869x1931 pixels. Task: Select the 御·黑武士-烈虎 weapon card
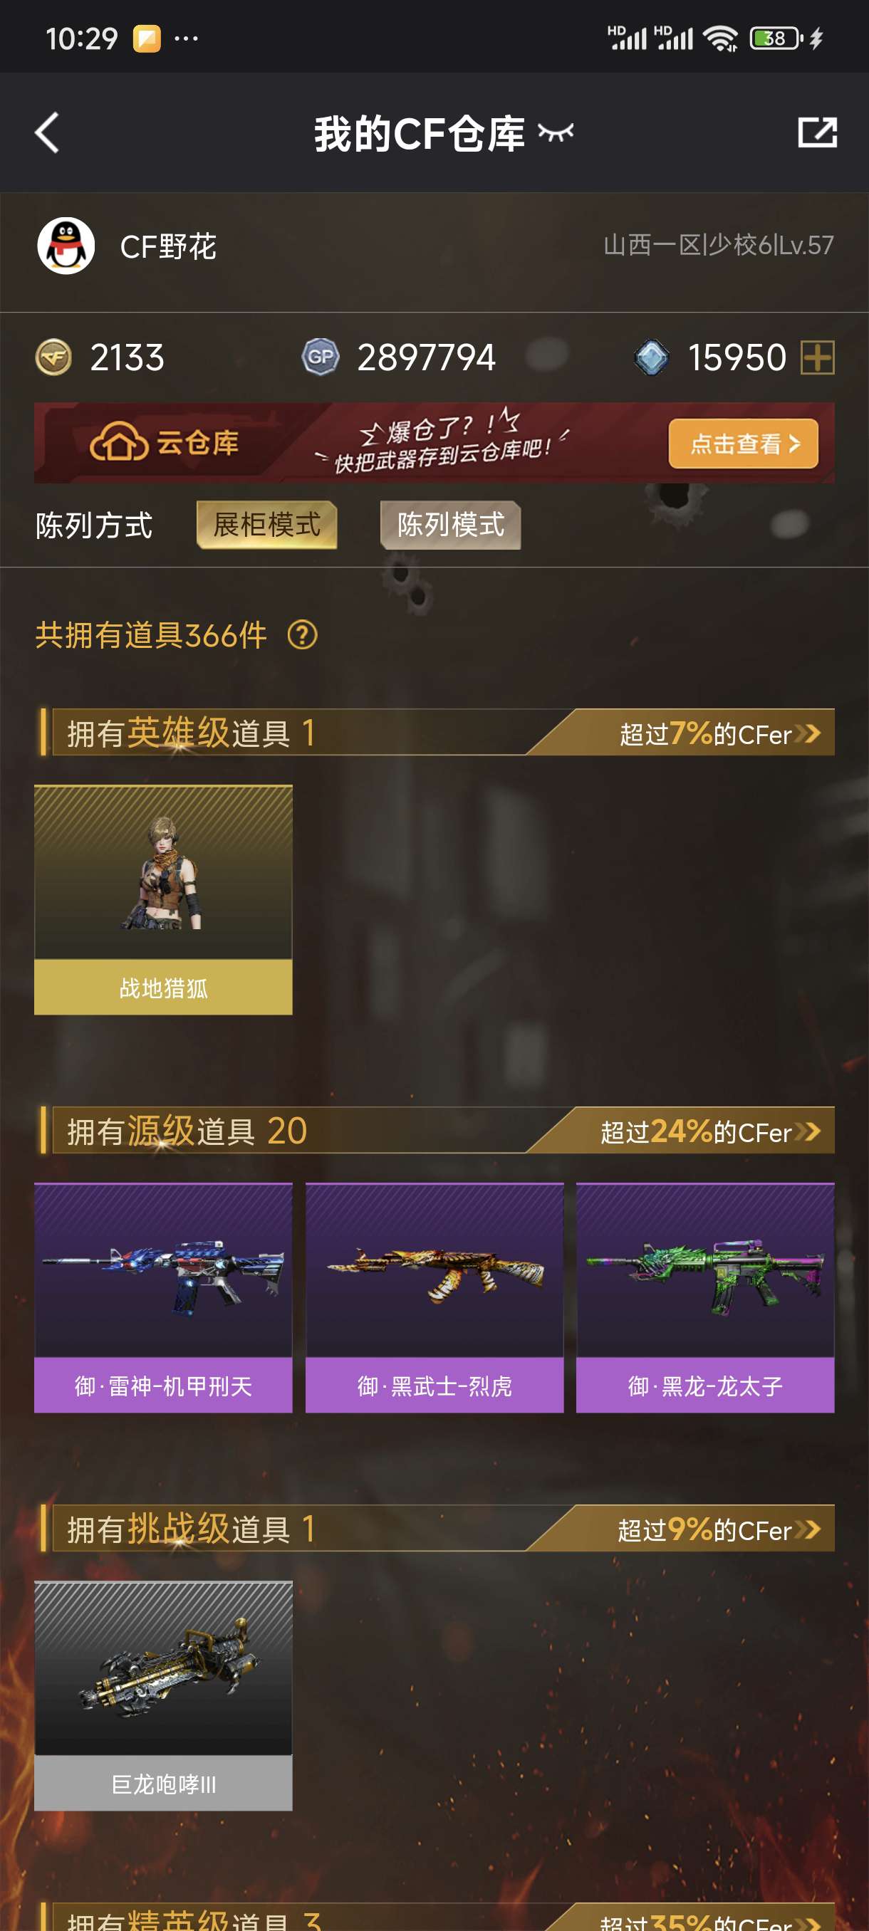tap(434, 1297)
